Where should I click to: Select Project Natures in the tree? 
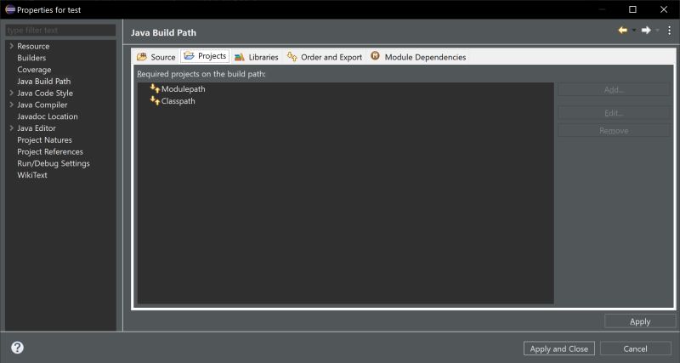[45, 139]
